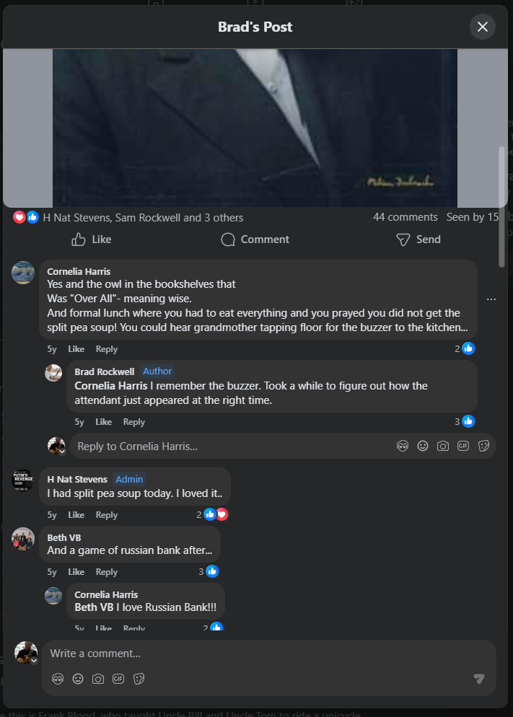Click the dialog's vertical scrollbar thumb

tap(502, 206)
